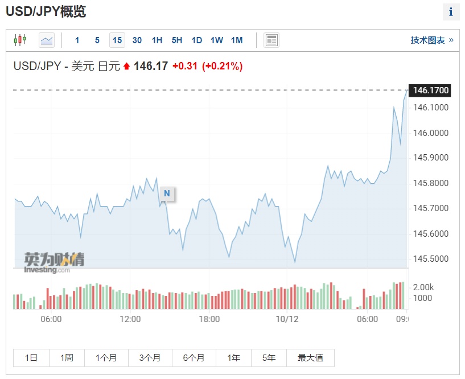This screenshot has height=379, width=465.
Task: Select the 1 minute interval
Action: pos(77,40)
